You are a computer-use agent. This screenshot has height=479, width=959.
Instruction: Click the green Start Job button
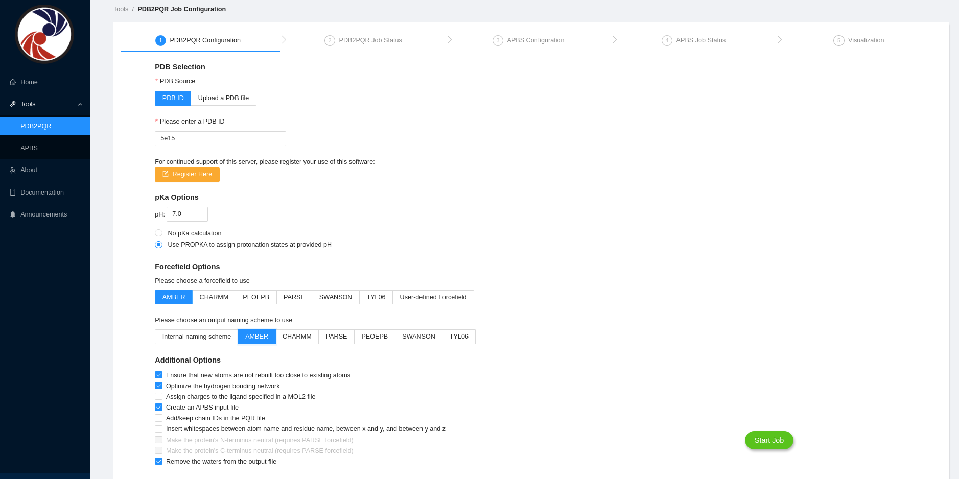point(769,440)
